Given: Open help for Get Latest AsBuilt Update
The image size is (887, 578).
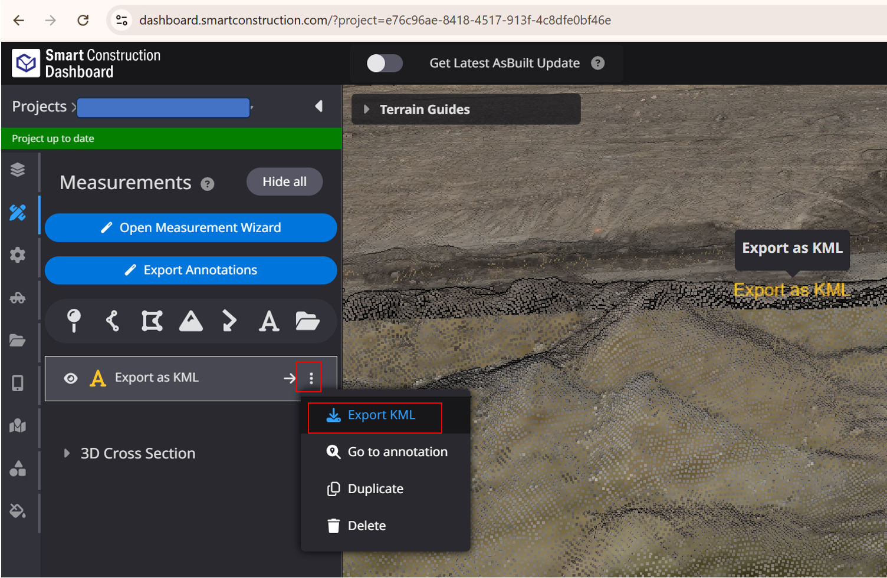Looking at the screenshot, I should coord(597,63).
